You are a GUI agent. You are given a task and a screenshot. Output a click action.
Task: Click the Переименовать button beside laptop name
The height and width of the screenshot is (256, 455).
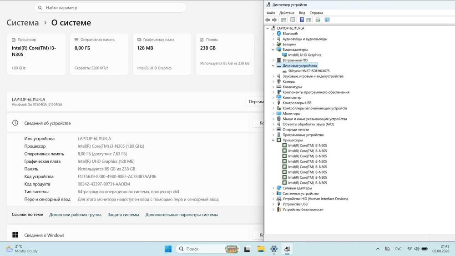pos(255,102)
